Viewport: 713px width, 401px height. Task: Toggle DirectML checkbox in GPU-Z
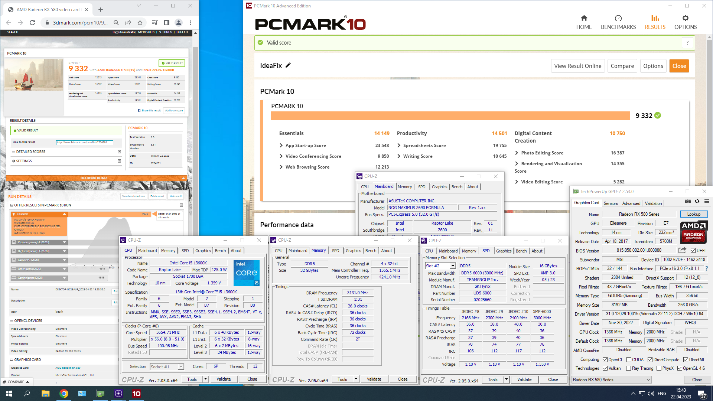tap(686, 359)
